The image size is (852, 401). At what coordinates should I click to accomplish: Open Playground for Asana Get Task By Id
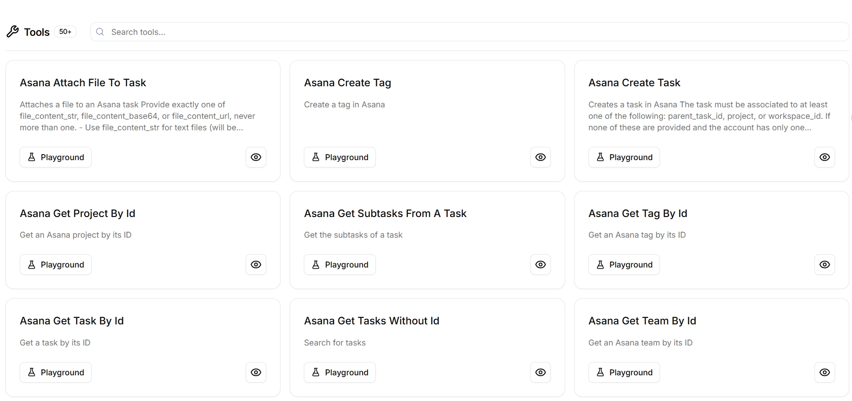point(55,373)
